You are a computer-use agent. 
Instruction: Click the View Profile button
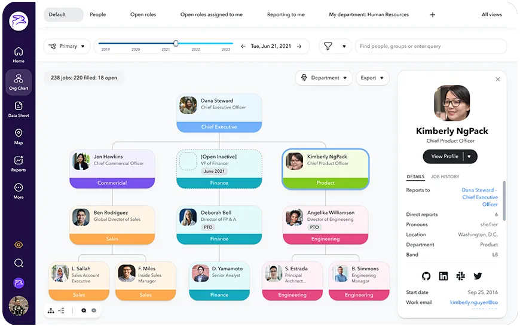[x=449, y=156]
